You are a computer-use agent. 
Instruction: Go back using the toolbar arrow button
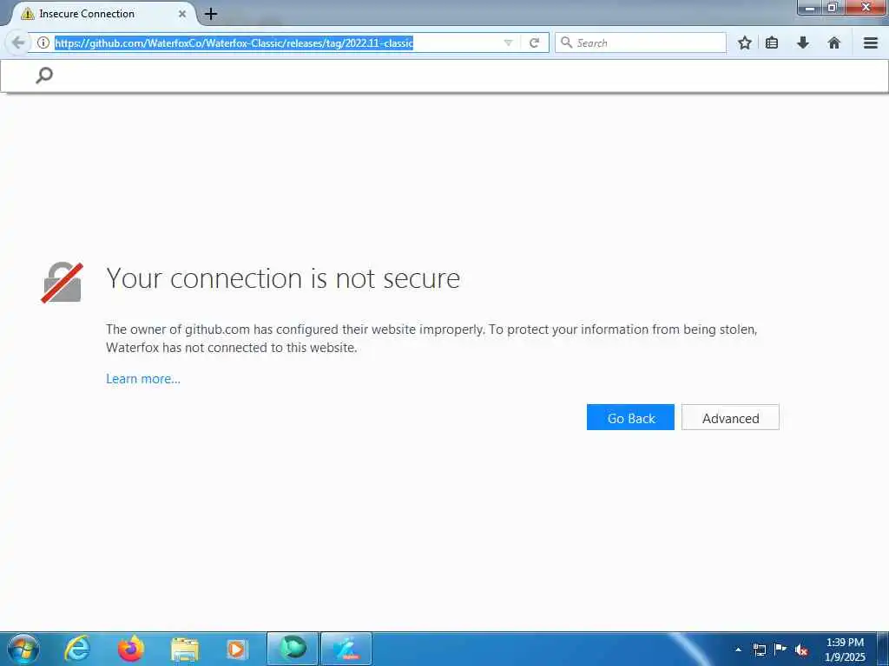pyautogui.click(x=18, y=42)
